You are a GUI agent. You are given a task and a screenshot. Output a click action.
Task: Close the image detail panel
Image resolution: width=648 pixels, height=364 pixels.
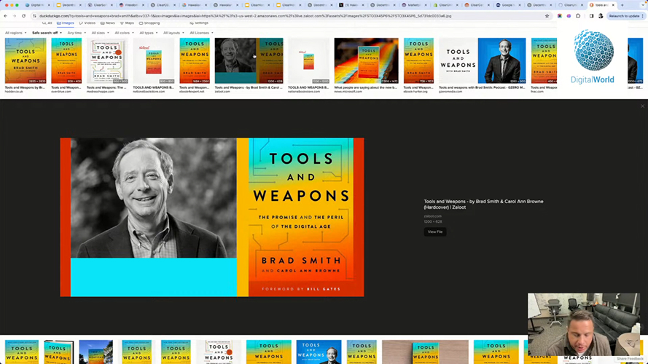click(642, 106)
